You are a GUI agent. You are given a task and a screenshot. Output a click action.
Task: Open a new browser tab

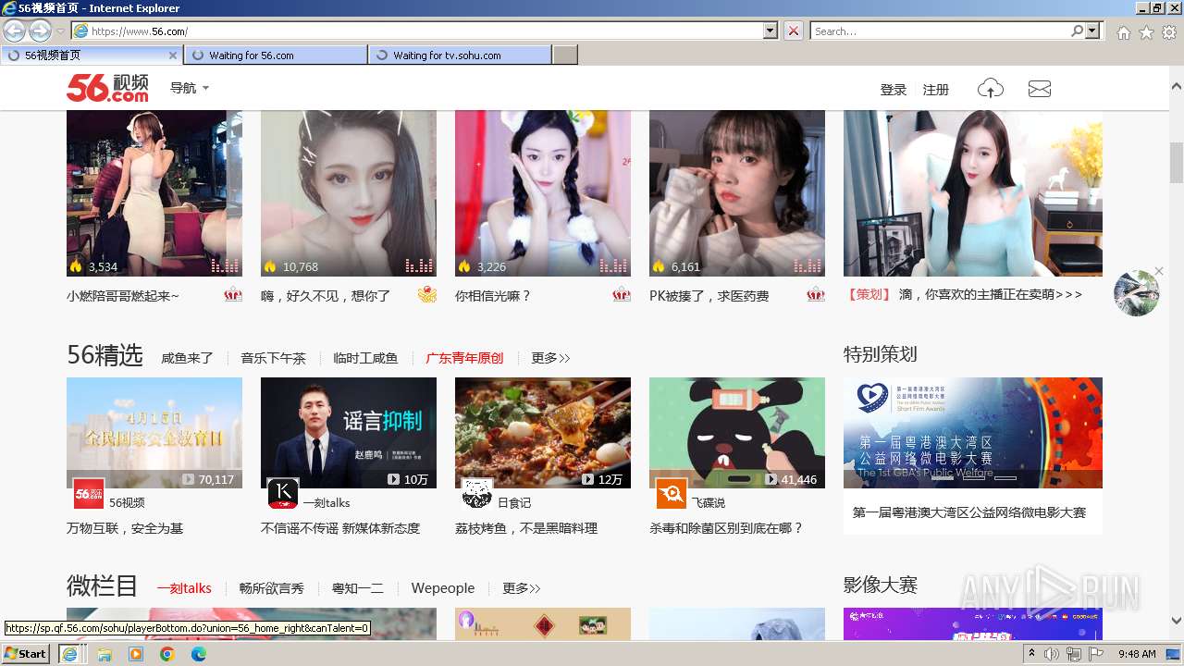(x=565, y=55)
